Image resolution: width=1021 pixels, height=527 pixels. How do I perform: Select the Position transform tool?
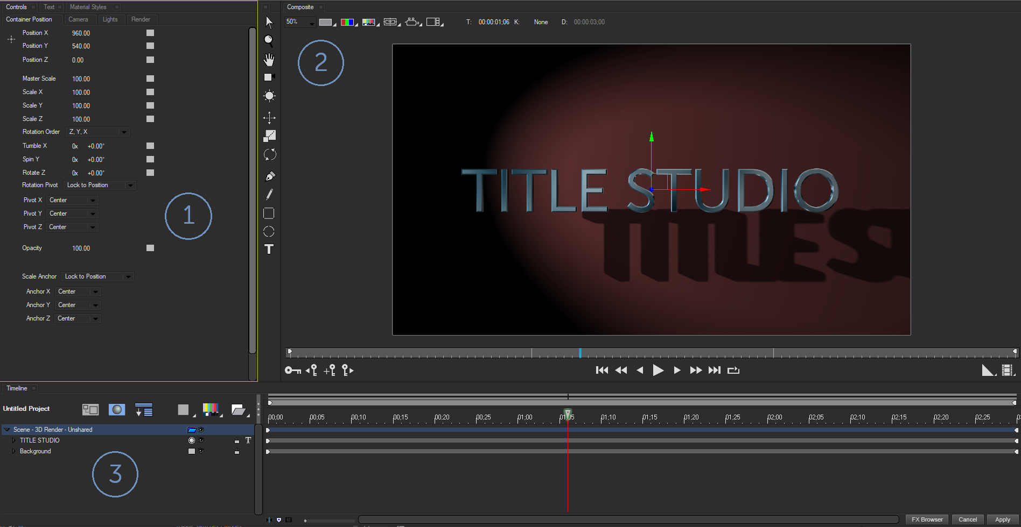(x=269, y=117)
